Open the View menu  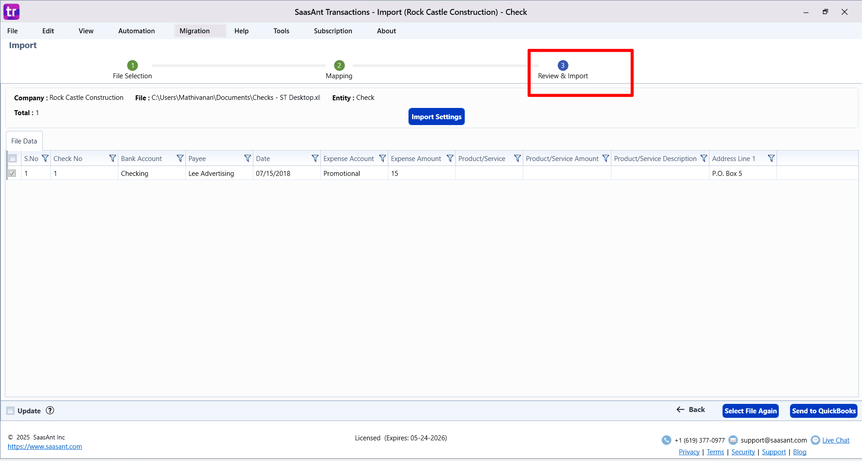[86, 31]
